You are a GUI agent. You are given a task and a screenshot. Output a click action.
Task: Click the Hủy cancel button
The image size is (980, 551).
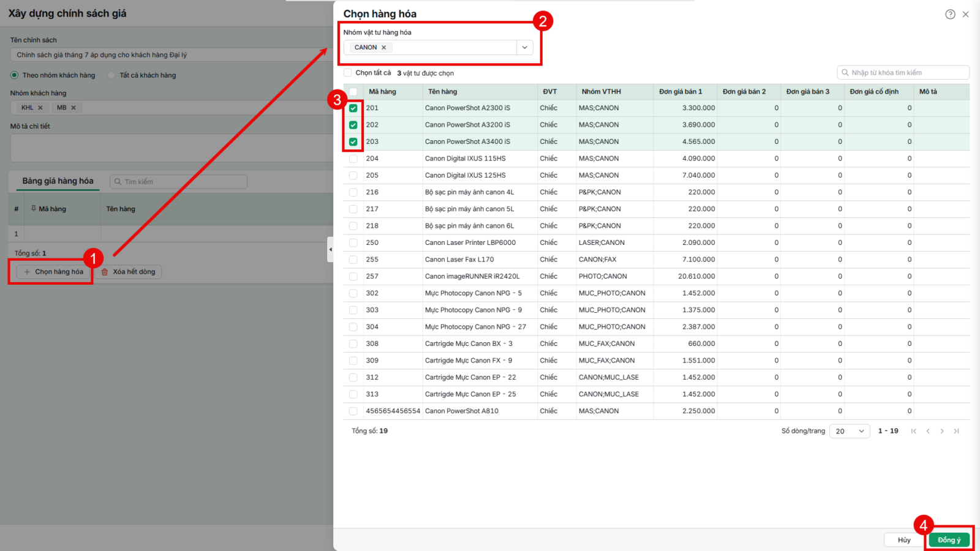coord(904,540)
